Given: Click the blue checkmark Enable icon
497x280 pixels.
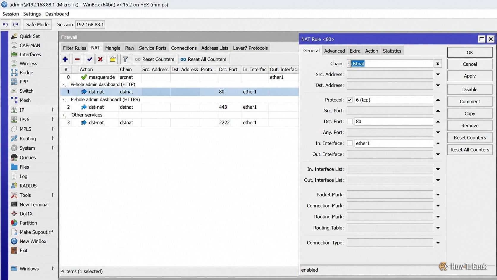Looking at the screenshot, I should pos(89,59).
